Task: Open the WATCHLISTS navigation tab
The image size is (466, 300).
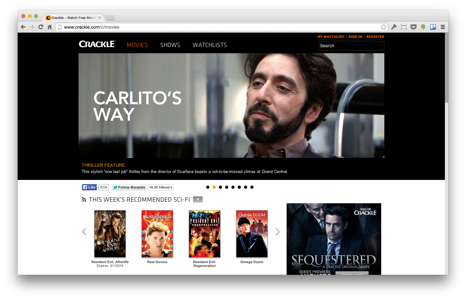Action: (210, 45)
